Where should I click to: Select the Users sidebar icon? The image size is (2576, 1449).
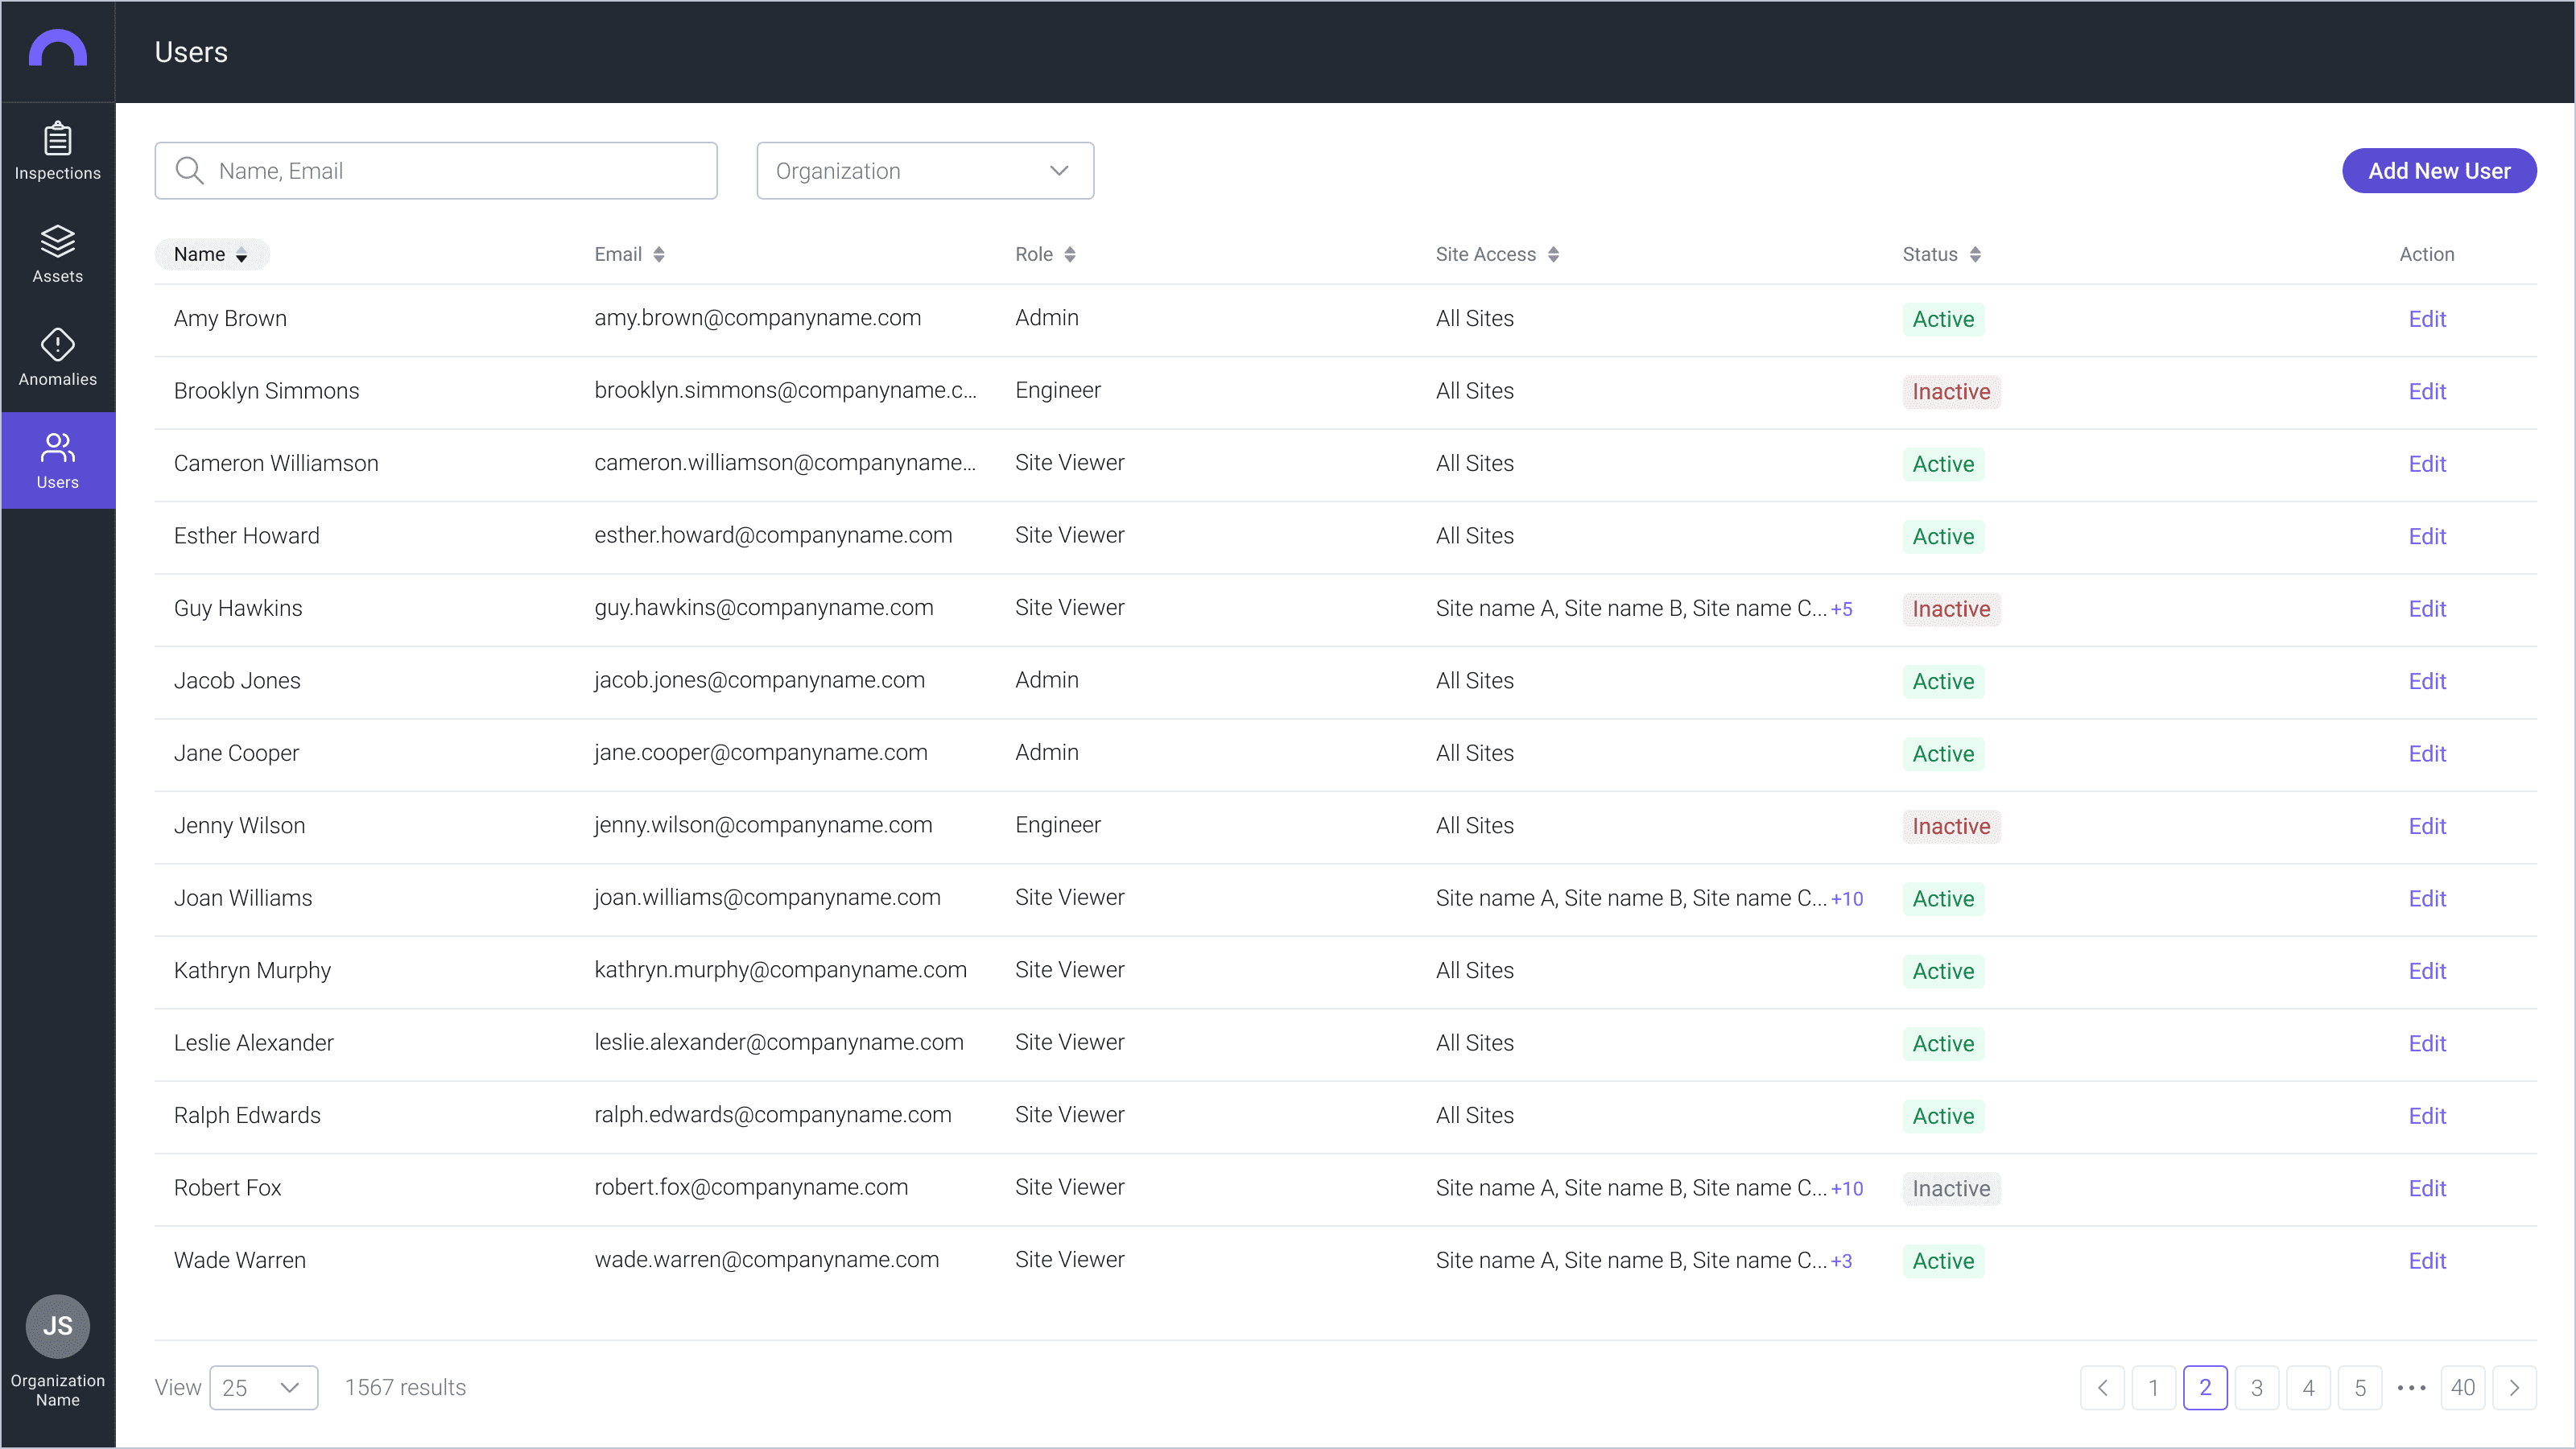(x=57, y=448)
